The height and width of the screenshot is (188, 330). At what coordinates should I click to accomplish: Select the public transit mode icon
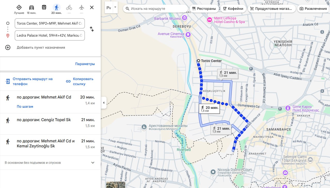pos(44,7)
